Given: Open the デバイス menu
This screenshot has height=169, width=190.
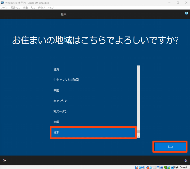Looking at the screenshot, I should click(42, 8).
